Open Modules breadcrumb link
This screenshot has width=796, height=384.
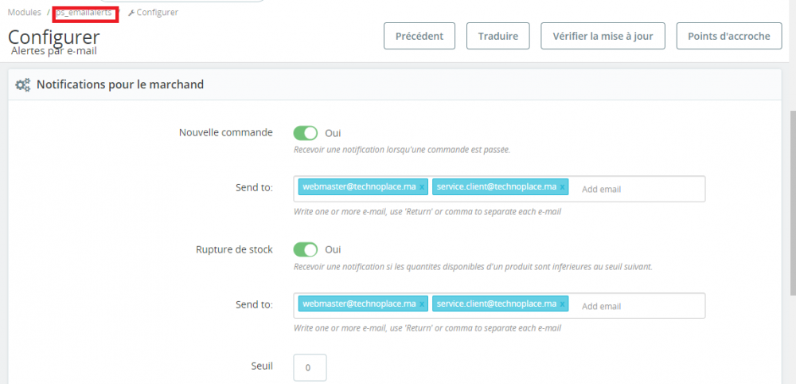pos(25,12)
